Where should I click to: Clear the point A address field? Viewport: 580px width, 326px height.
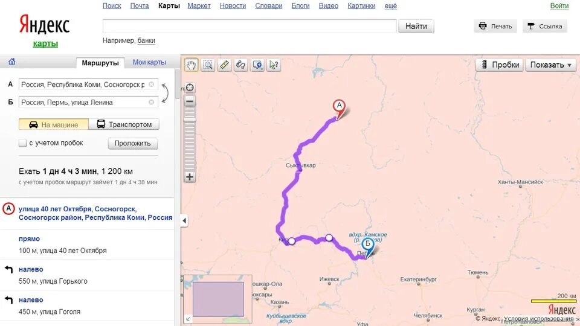click(x=151, y=85)
